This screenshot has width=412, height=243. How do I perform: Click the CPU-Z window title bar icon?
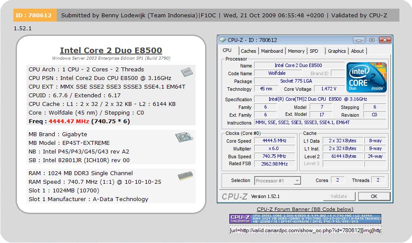point(222,40)
